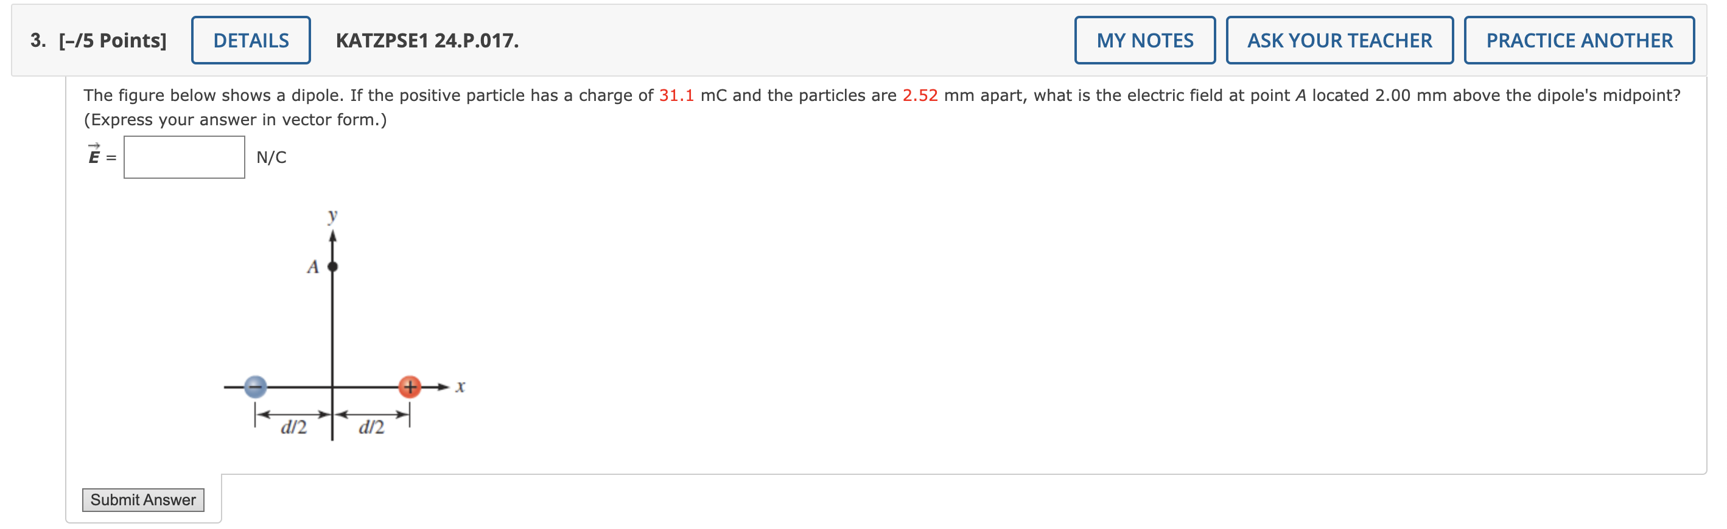Open MY NOTES
This screenshot has height=529, width=1727.
1145,40
